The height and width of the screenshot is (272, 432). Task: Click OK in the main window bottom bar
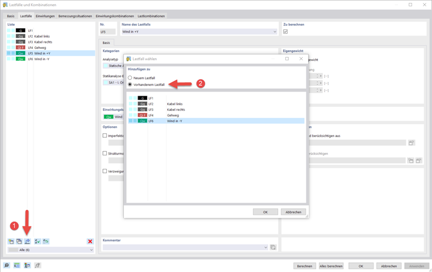361,266
